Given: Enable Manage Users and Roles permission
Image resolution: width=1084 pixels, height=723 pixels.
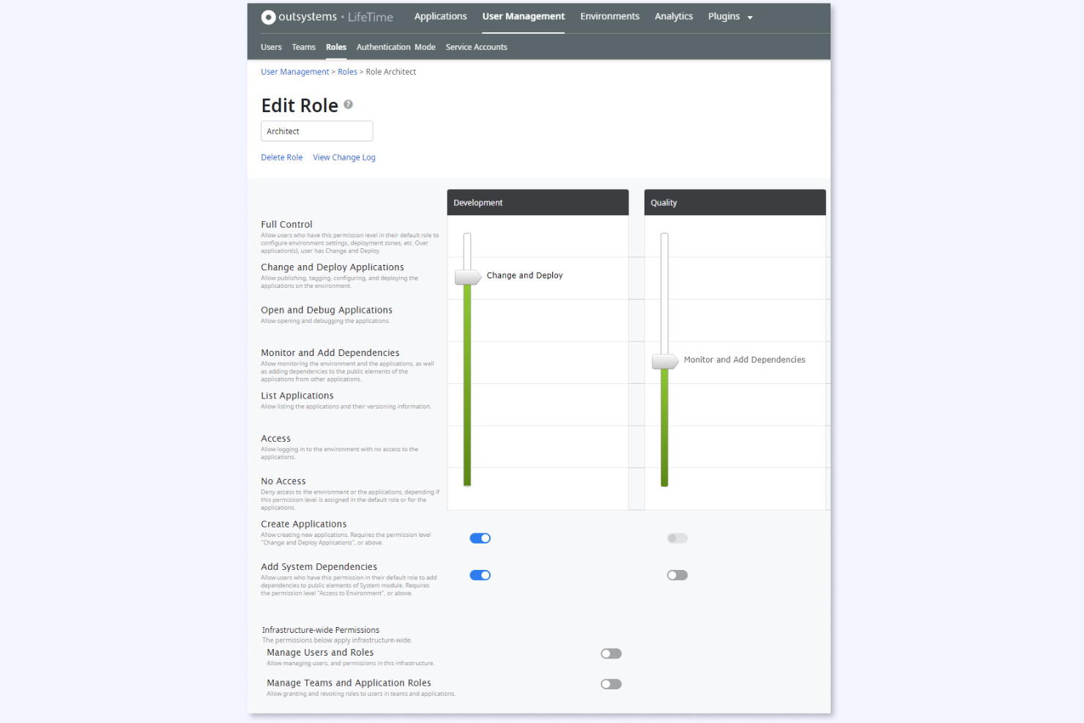Looking at the screenshot, I should [x=611, y=653].
